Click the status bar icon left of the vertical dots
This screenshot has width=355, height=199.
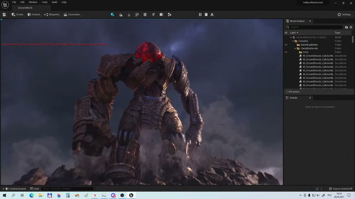click(317, 189)
